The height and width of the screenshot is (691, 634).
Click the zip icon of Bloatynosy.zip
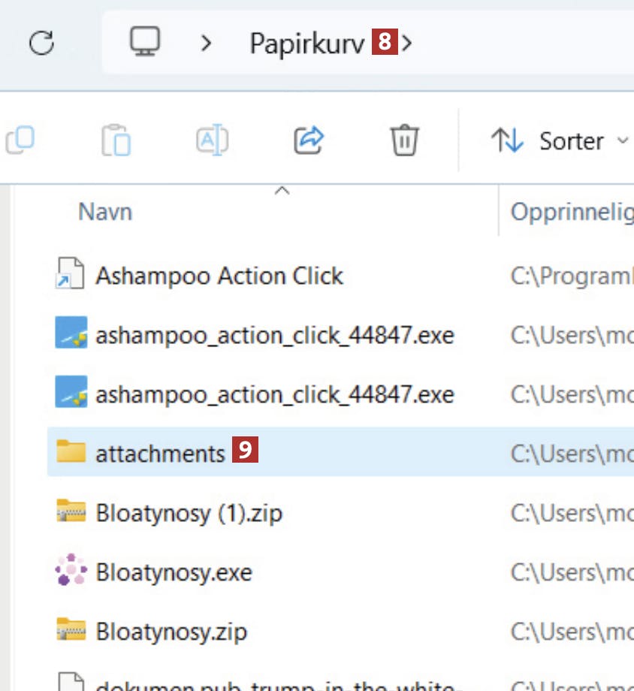coord(71,629)
